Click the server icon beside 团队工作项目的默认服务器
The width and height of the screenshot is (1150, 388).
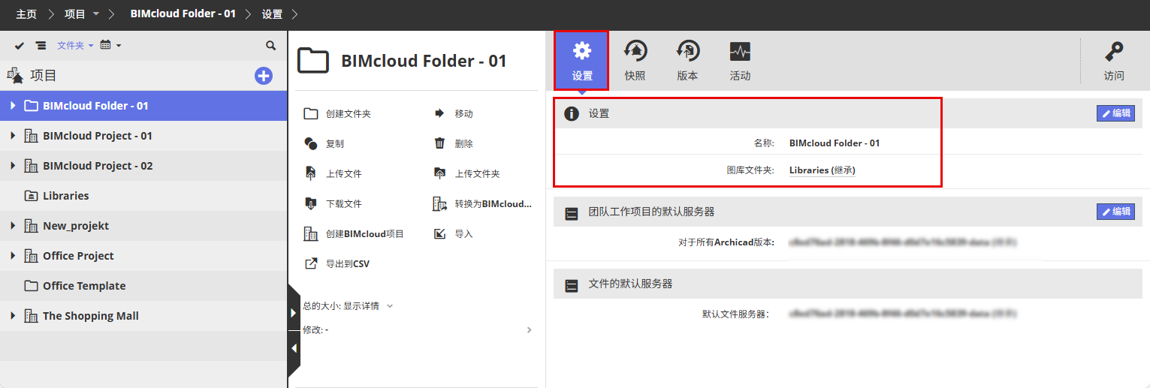click(x=572, y=213)
